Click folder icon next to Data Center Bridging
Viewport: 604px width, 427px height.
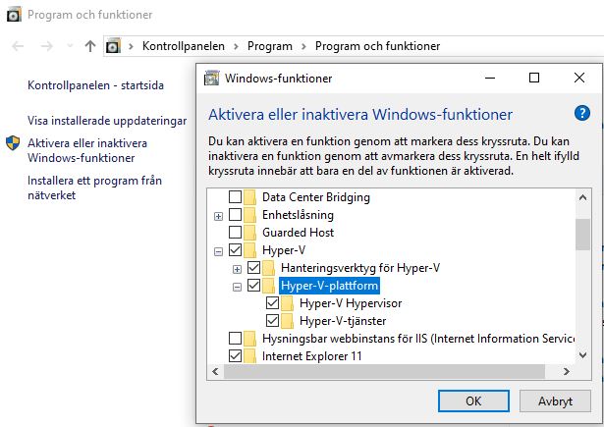[249, 197]
